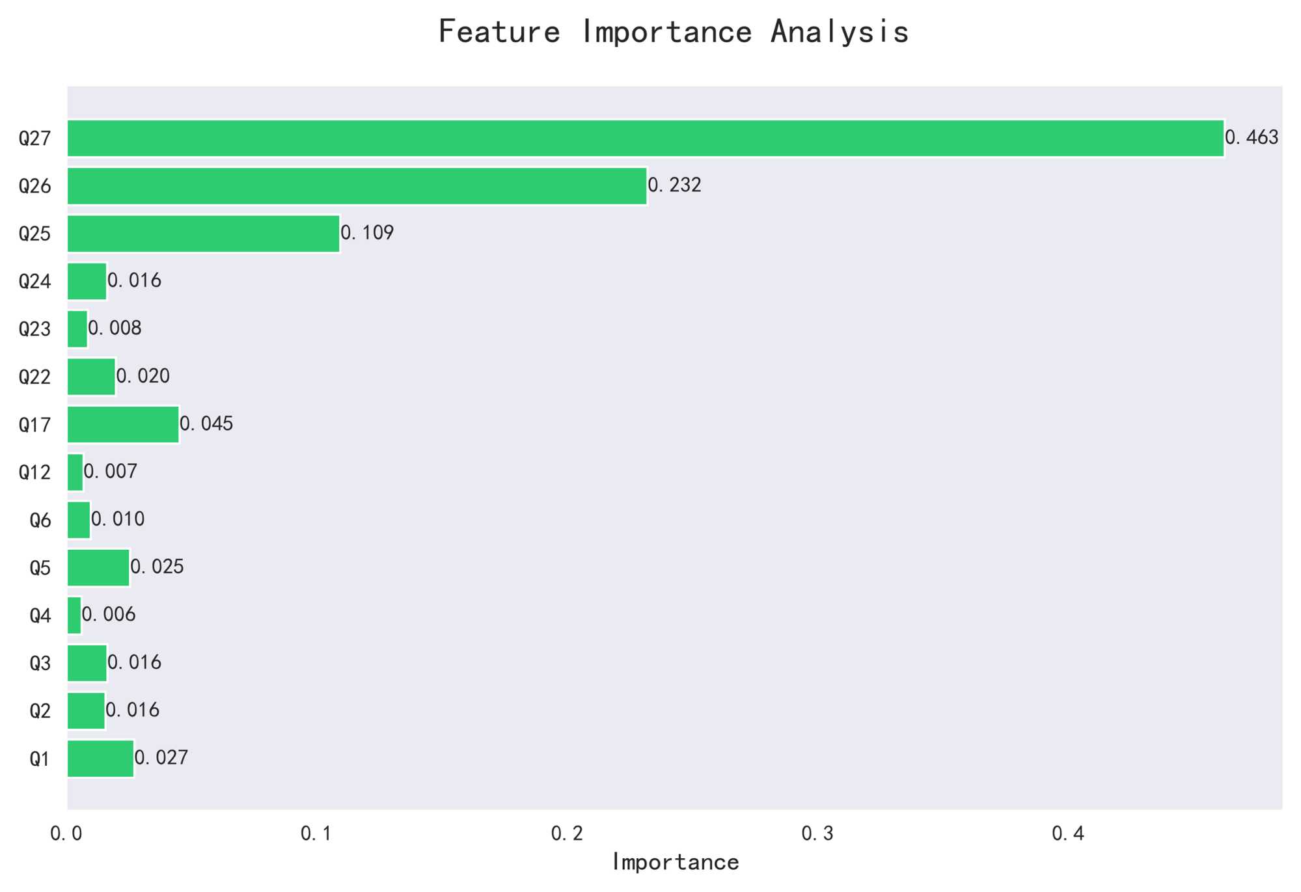1301x892 pixels.
Task: Click the 0.008 label beside Q23
Action: click(x=115, y=329)
